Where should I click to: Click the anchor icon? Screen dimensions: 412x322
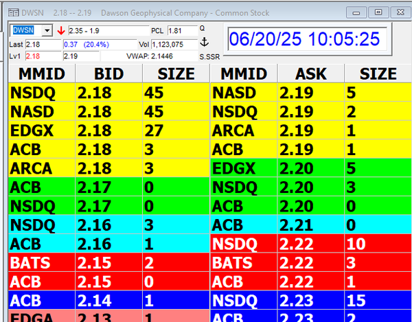coord(203,43)
